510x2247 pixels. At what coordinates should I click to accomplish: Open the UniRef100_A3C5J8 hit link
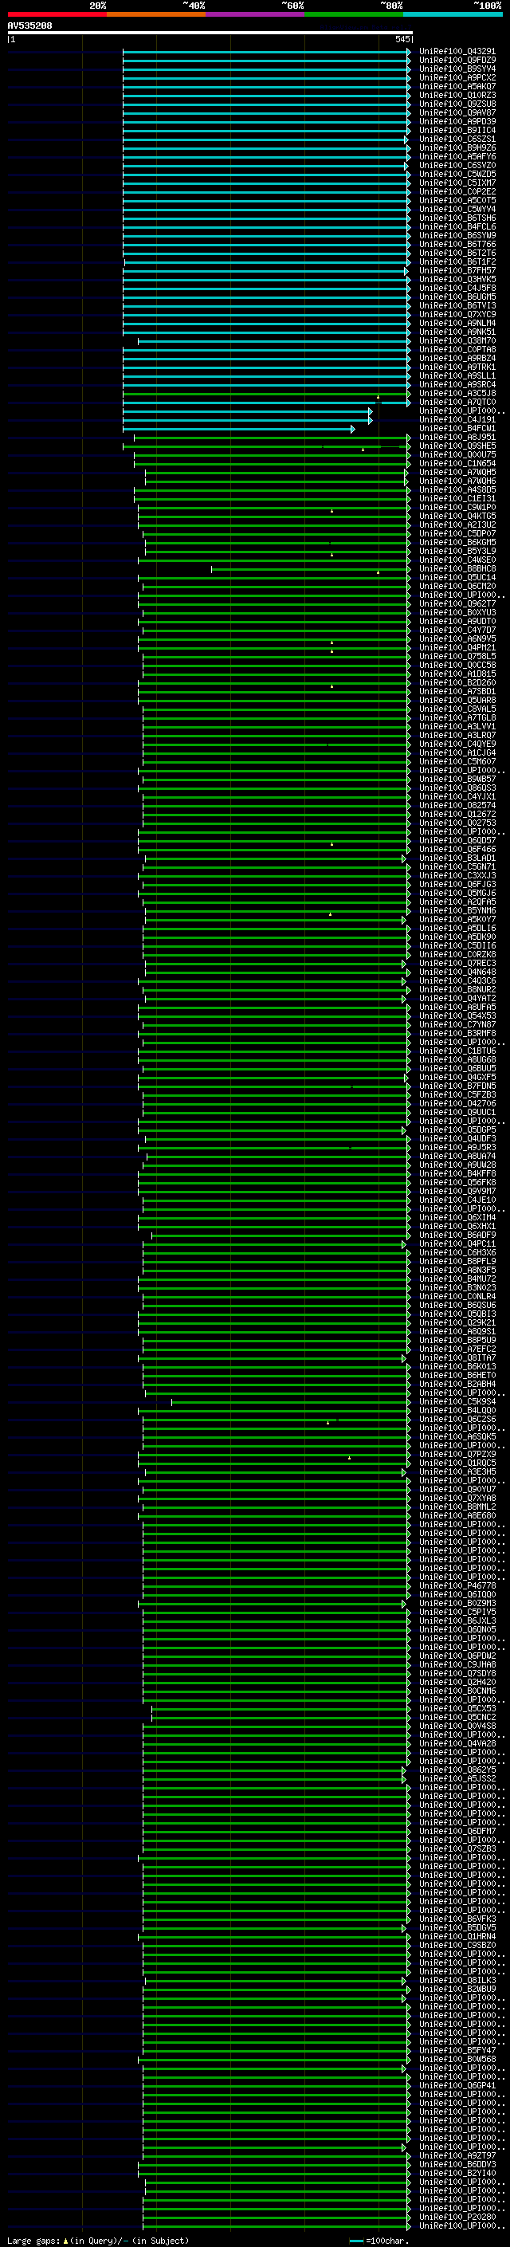[457, 394]
